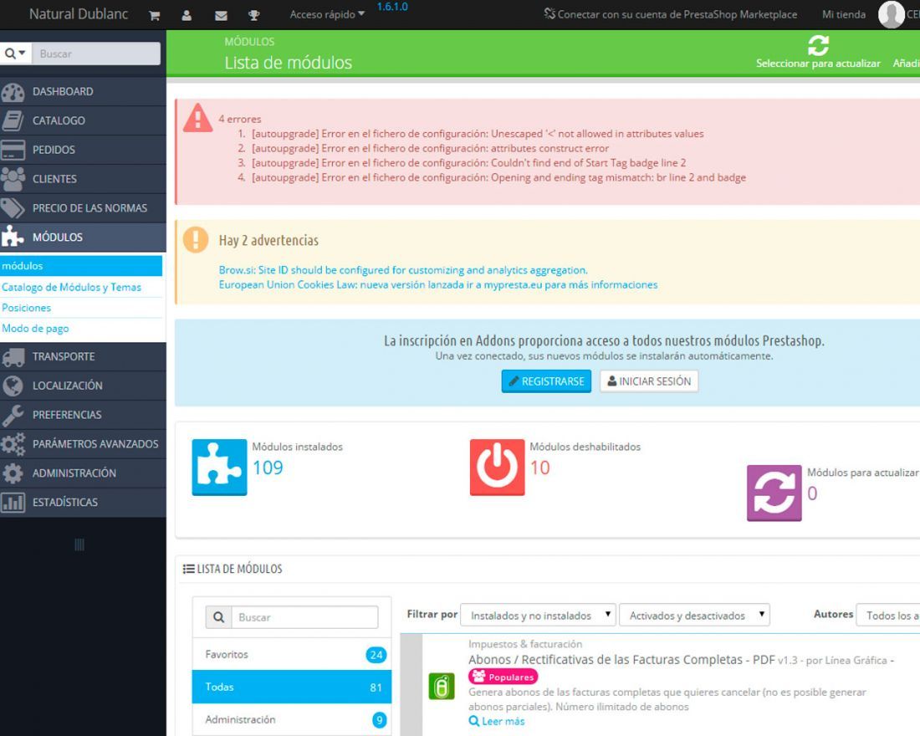920x736 pixels.
Task: Click the 109 installed modules count
Action: pyautogui.click(x=268, y=468)
